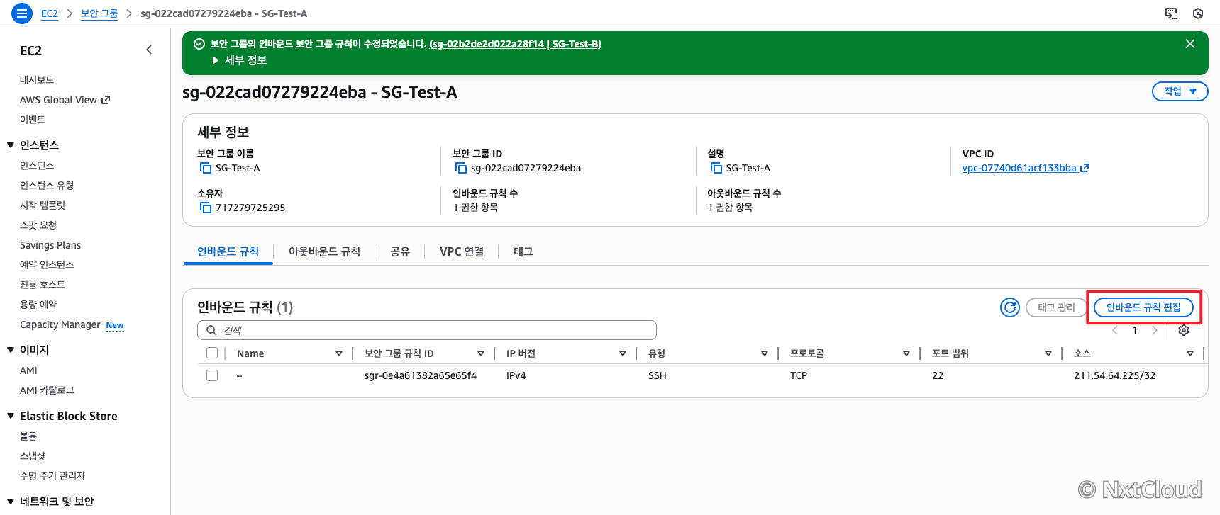This screenshot has width=1220, height=515.
Task: Check the sgr-0e4a61382a65e65f4 rule row
Action: click(x=212, y=375)
